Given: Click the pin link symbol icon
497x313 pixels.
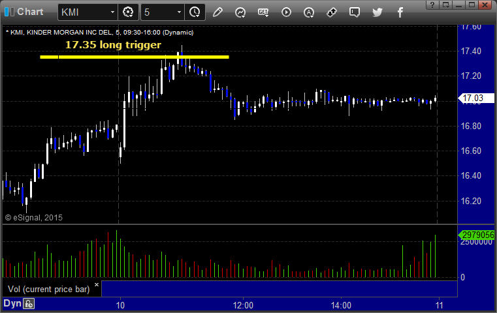Looking at the screenshot, I should [x=332, y=12].
